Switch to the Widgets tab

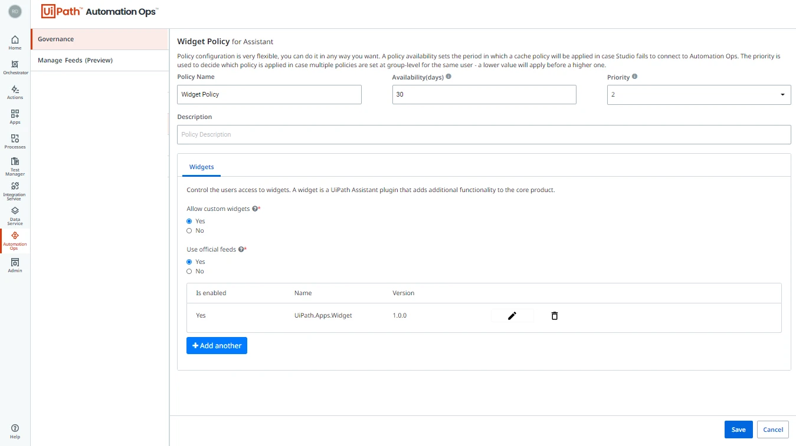coord(201,167)
